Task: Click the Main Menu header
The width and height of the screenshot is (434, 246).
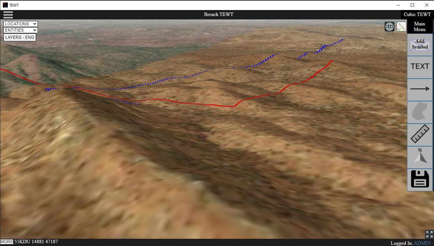Action: tap(419, 27)
